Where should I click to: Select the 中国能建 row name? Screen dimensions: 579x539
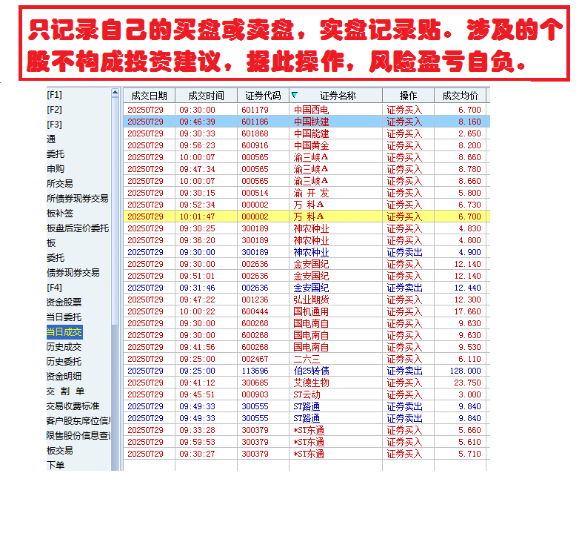point(311,133)
